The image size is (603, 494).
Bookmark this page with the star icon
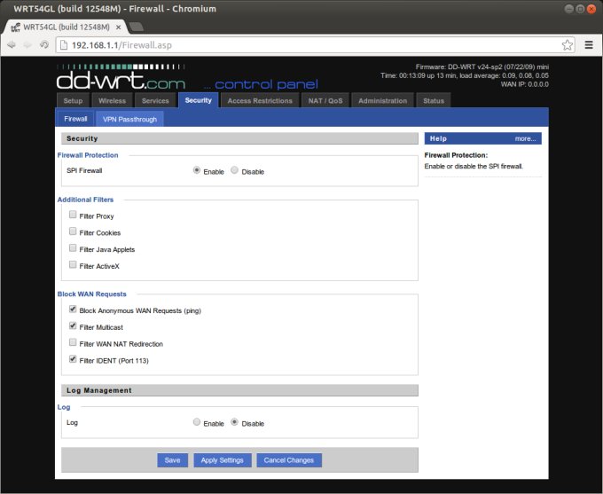tap(568, 45)
